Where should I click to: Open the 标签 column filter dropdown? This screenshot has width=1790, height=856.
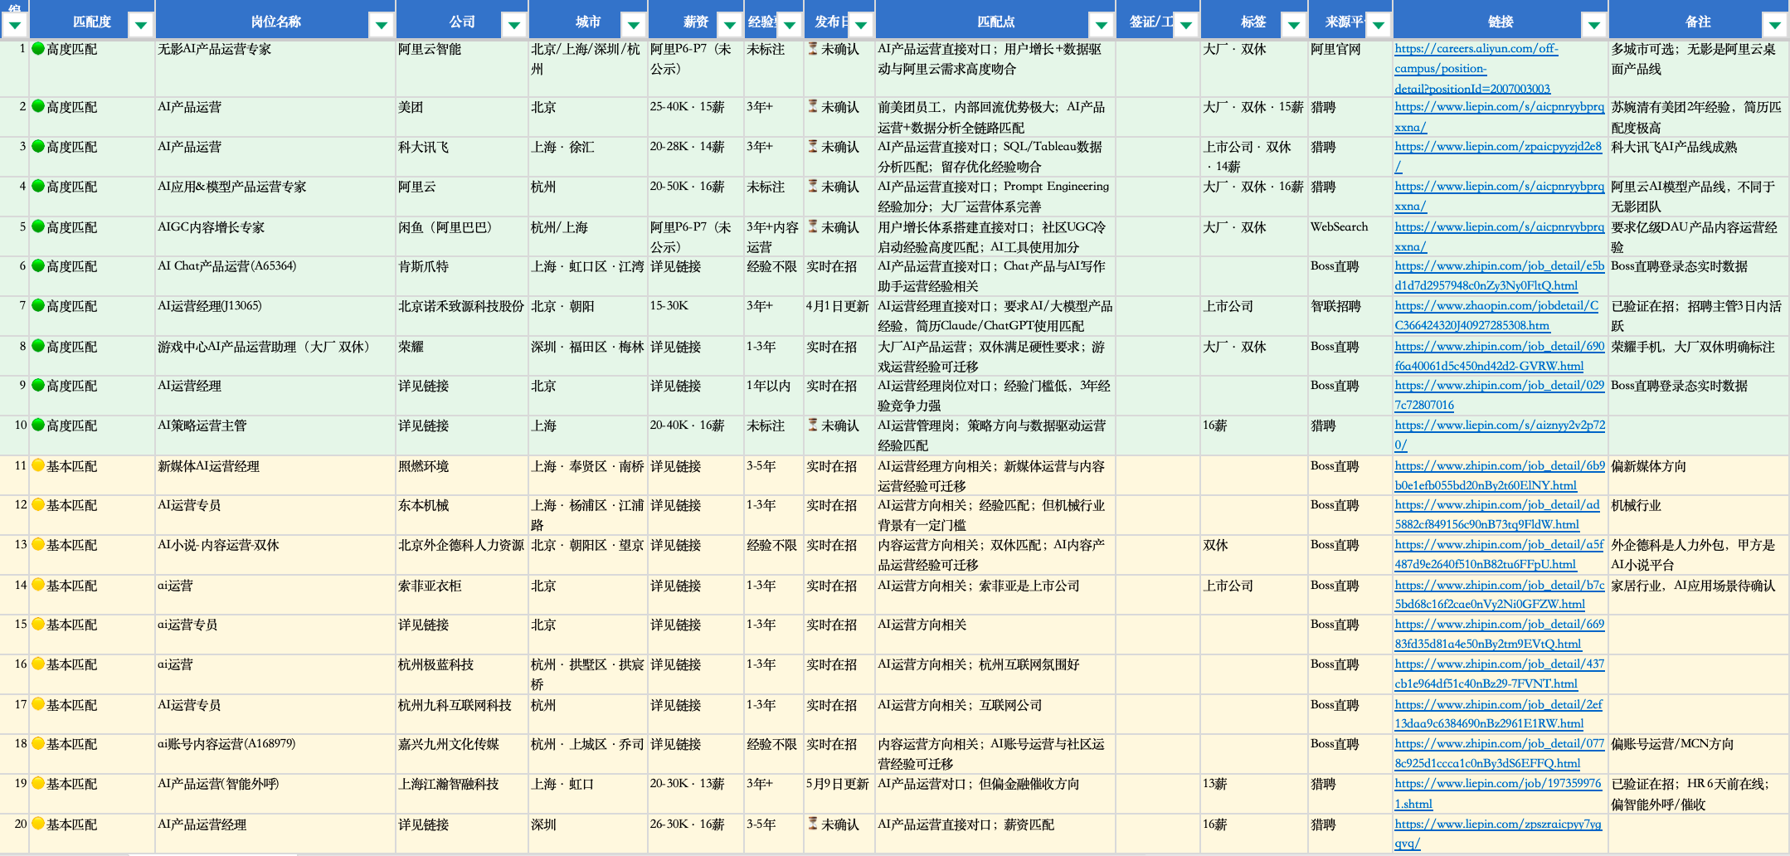[x=1294, y=26]
